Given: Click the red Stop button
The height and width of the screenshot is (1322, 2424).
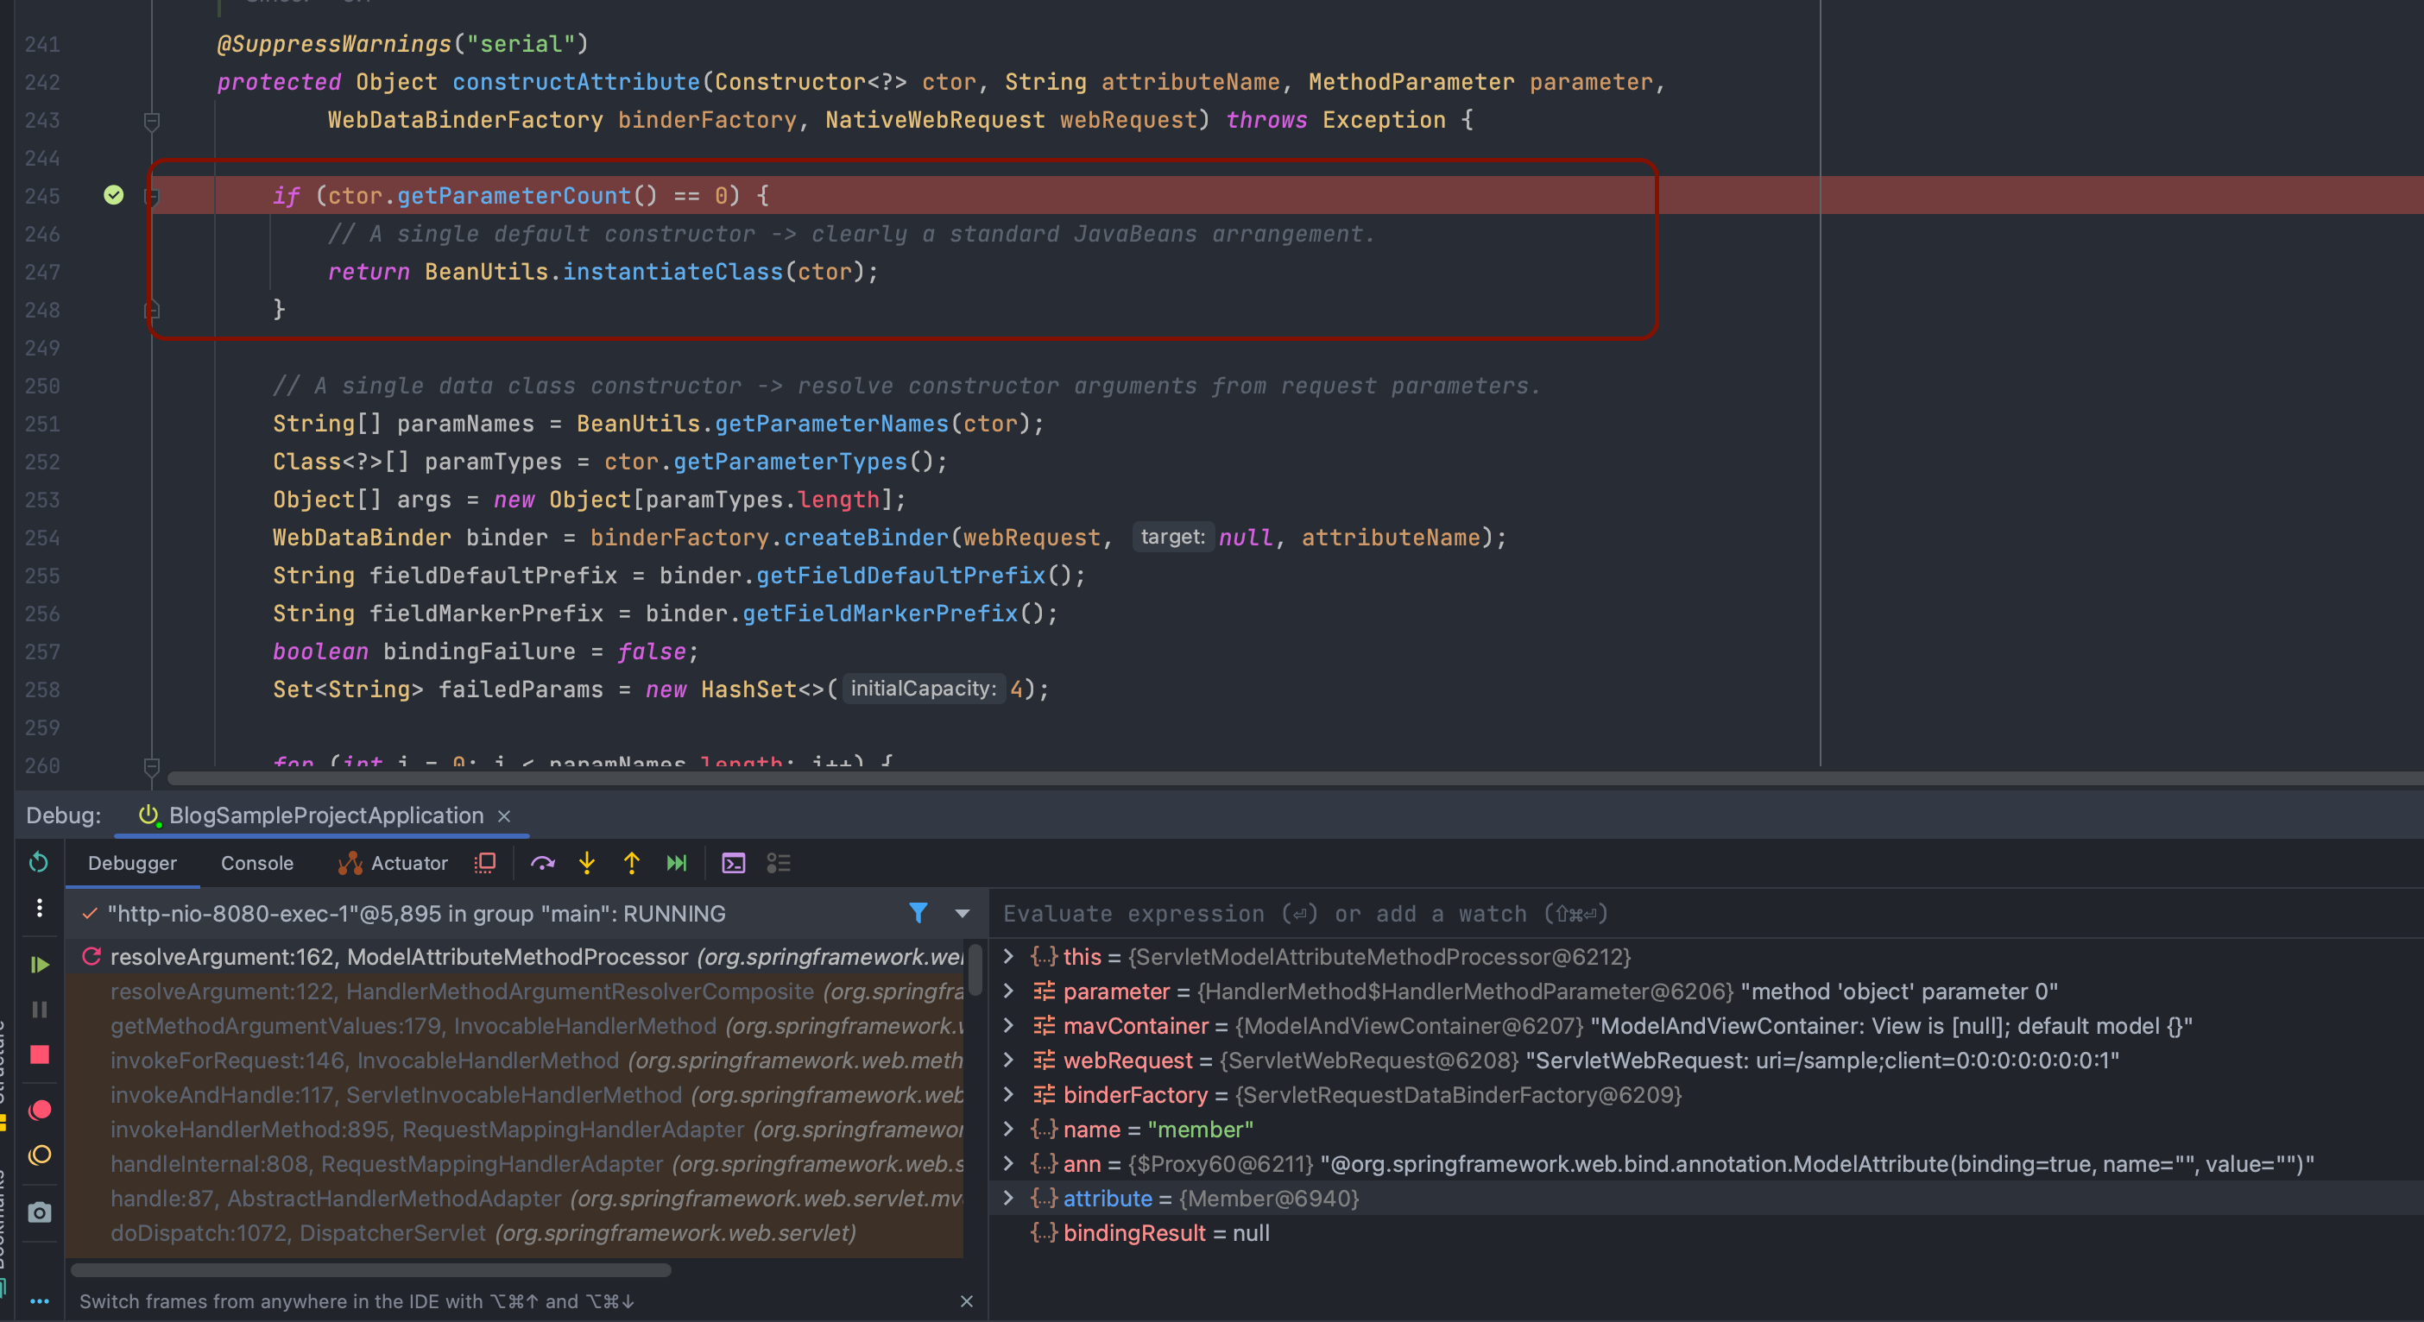Looking at the screenshot, I should 40,1054.
